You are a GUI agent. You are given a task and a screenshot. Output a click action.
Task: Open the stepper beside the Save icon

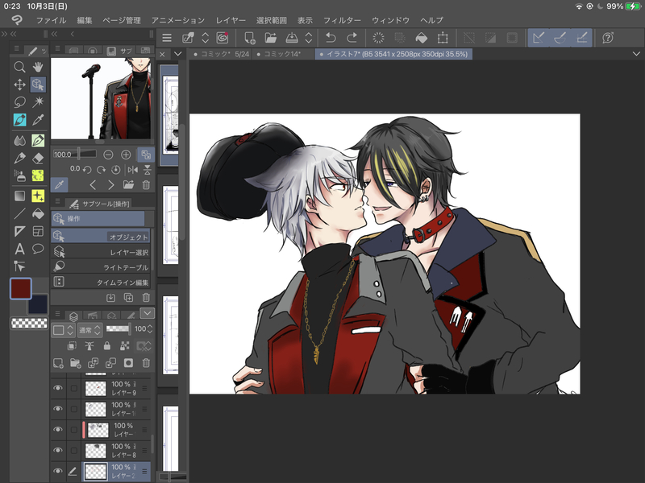(309, 38)
